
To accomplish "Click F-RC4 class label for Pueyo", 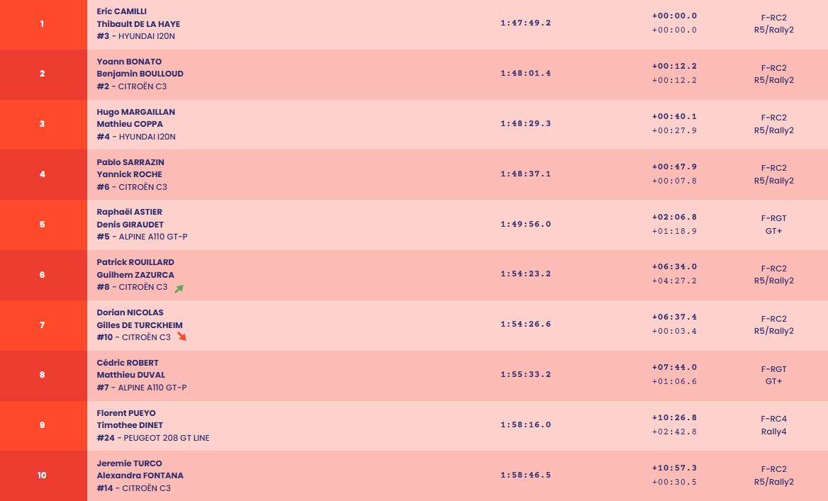I will 773,419.
